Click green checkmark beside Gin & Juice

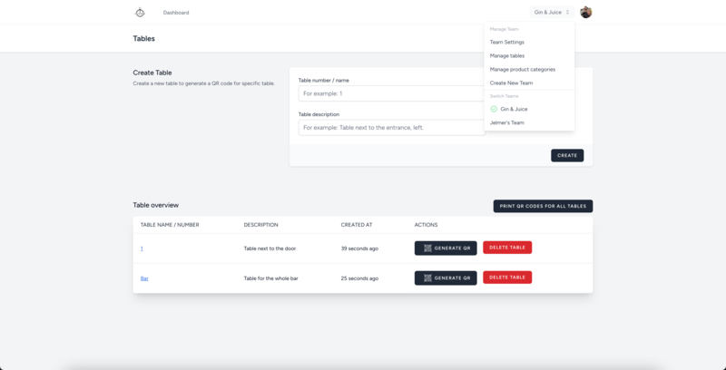click(x=494, y=109)
